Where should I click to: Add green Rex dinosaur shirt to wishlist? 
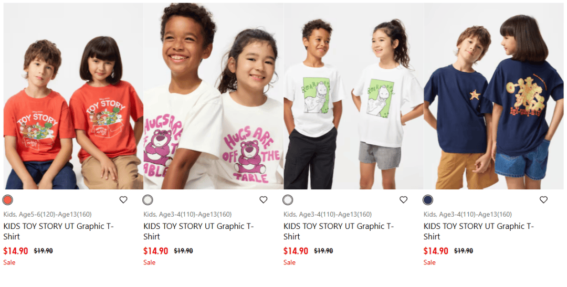click(x=404, y=199)
